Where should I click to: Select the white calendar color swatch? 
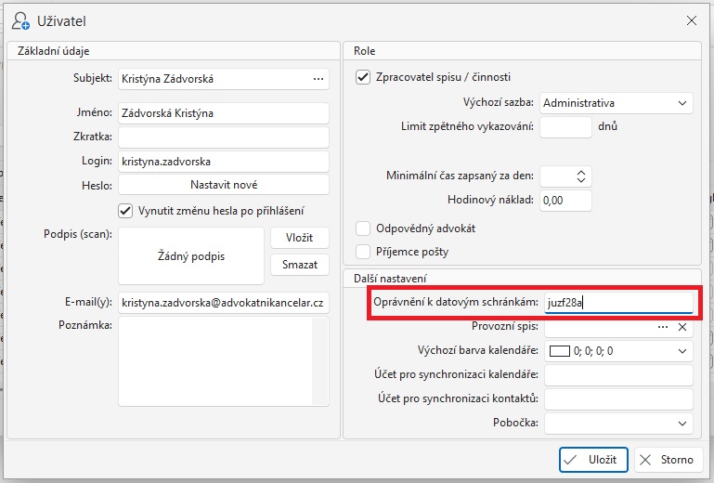click(x=559, y=351)
